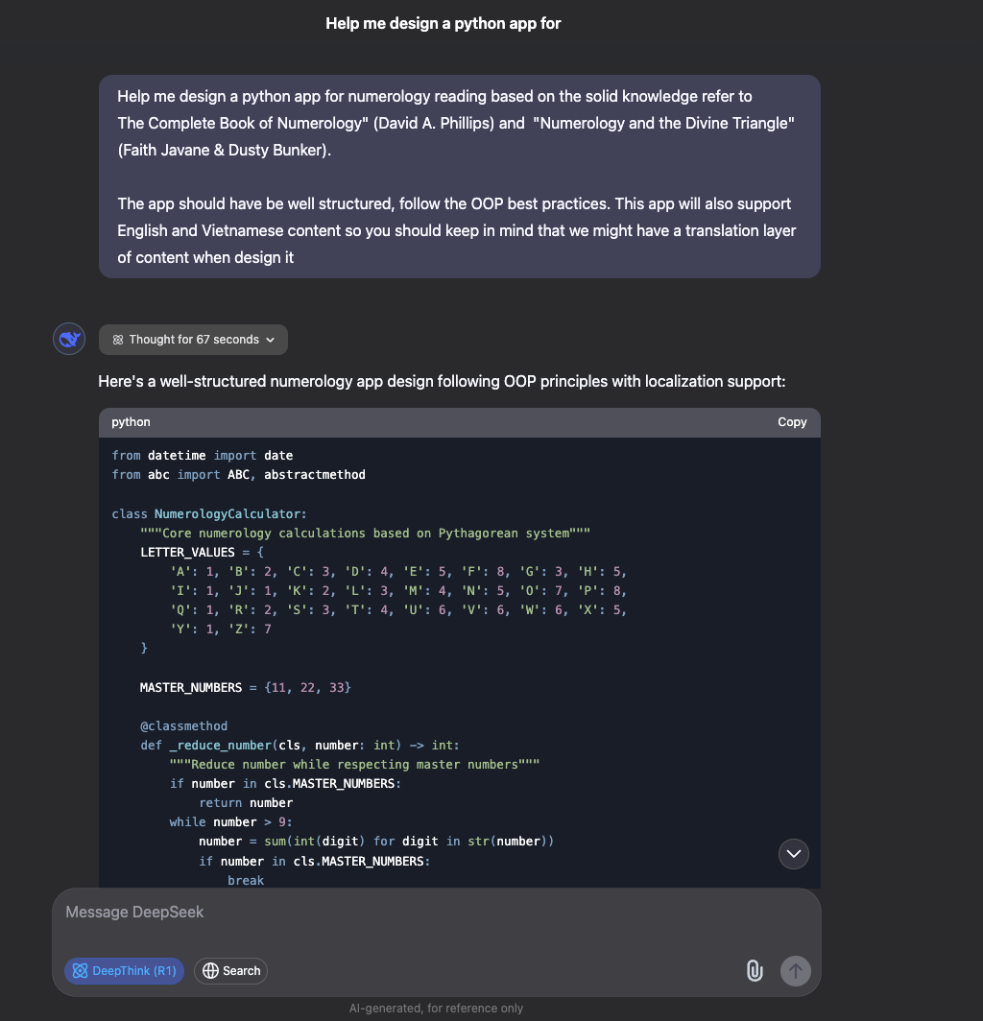This screenshot has width=983, height=1021.
Task: Copy the python code block
Action: [x=791, y=422]
